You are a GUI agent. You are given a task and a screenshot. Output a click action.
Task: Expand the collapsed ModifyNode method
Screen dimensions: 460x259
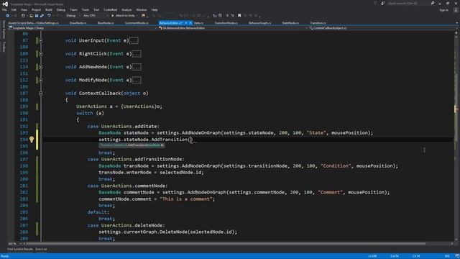click(x=40, y=80)
